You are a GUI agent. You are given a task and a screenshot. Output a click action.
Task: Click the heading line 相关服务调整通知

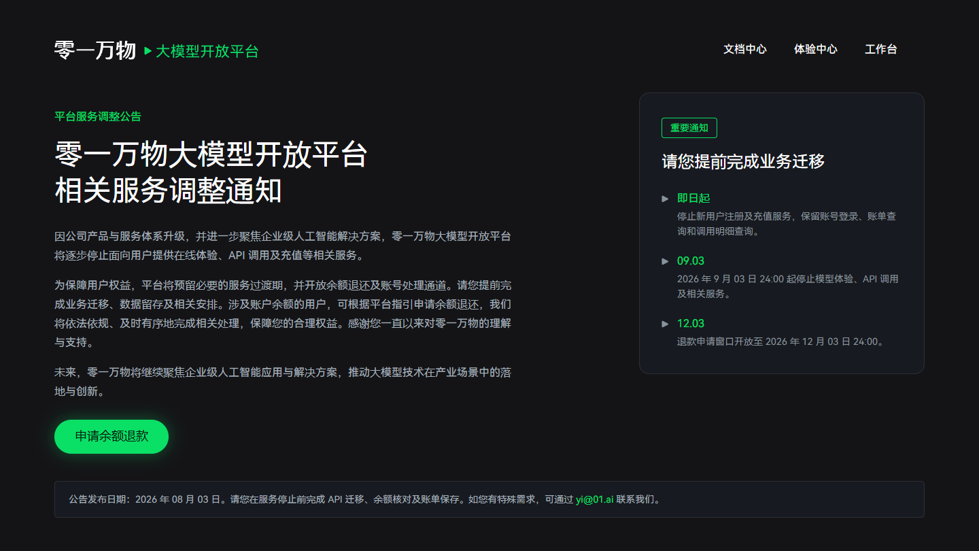point(168,190)
